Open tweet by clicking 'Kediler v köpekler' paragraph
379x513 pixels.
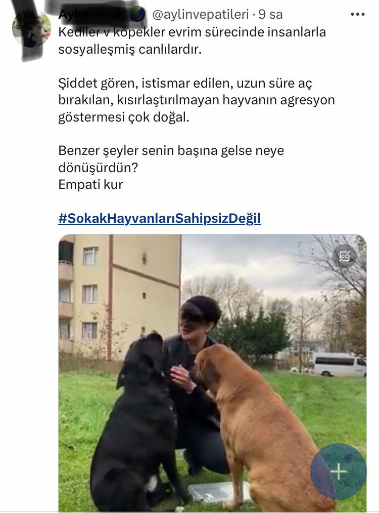pyautogui.click(x=192, y=41)
